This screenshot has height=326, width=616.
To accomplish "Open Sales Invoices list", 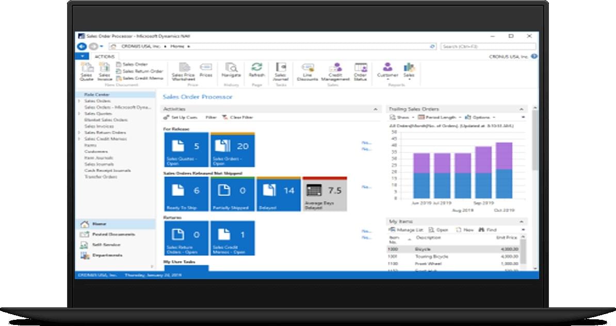I will (99, 126).
